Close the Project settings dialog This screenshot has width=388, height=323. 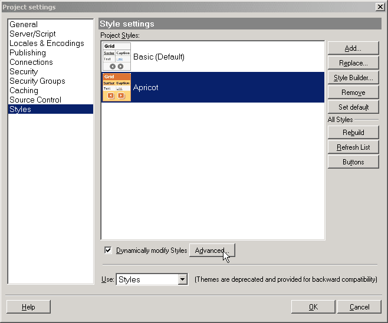coord(380,6)
